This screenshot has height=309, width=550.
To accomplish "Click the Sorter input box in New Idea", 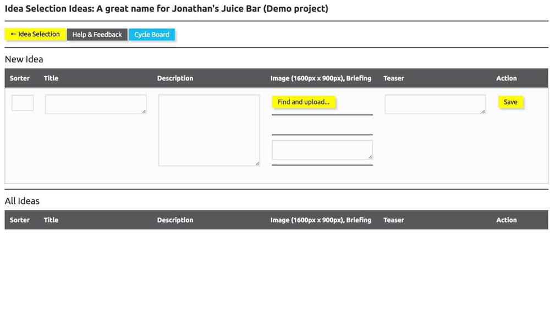I will coord(23,103).
